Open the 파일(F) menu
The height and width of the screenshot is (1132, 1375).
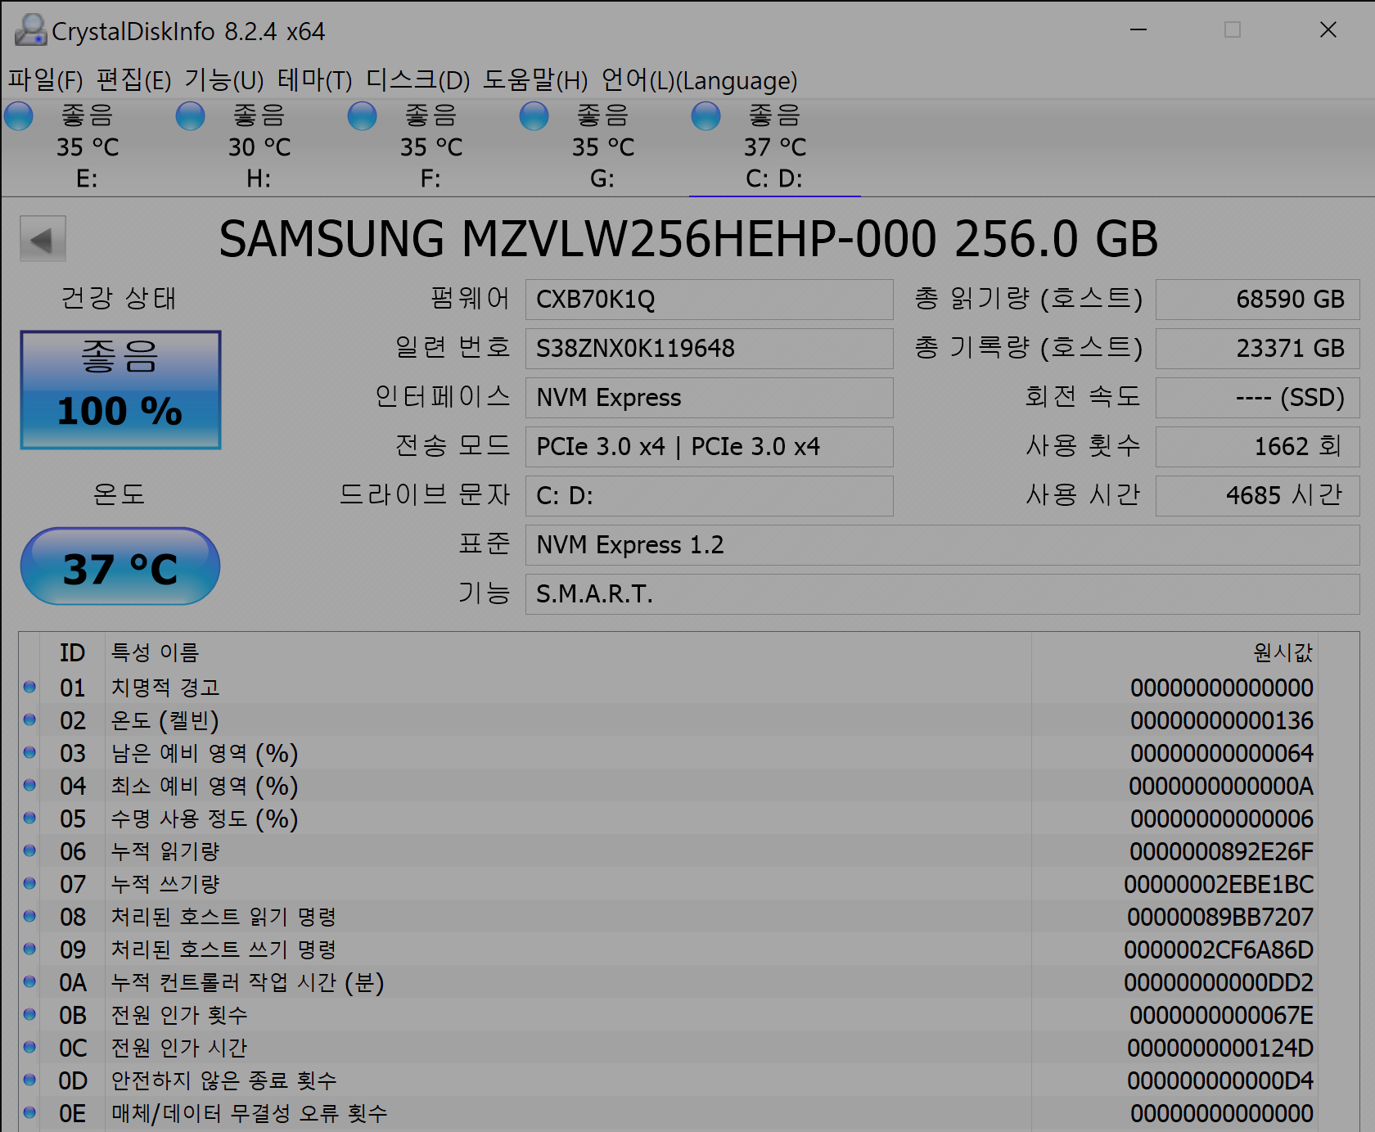(x=46, y=80)
